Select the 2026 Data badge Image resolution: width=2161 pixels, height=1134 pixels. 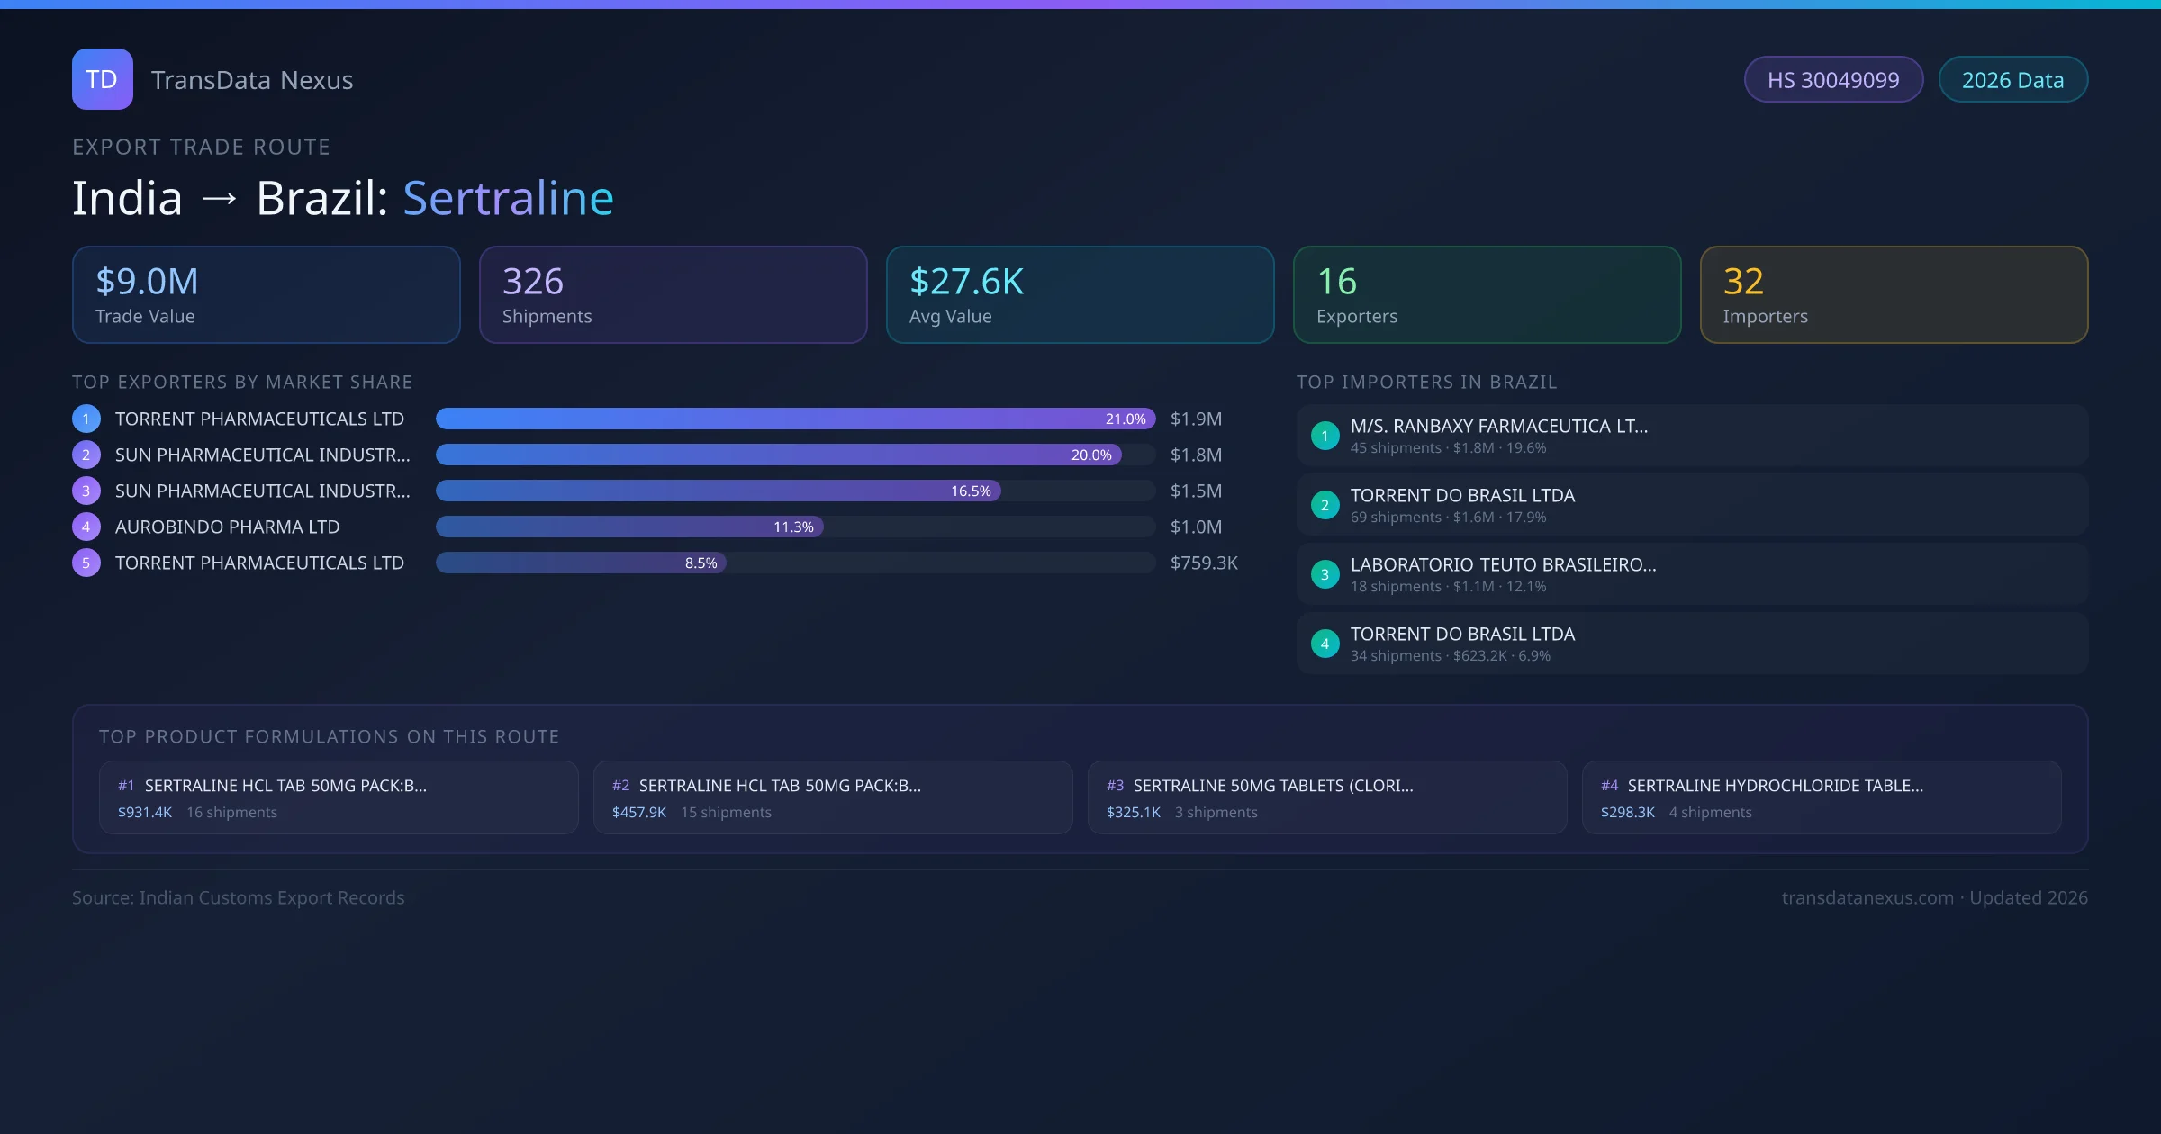point(2013,79)
